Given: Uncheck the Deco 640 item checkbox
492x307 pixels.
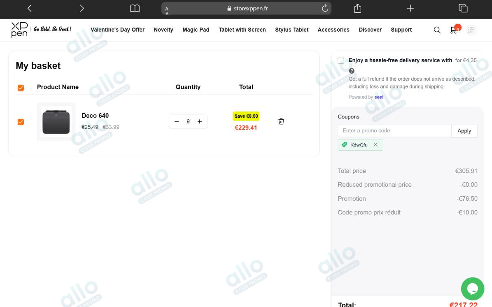Looking at the screenshot, I should 21,122.
